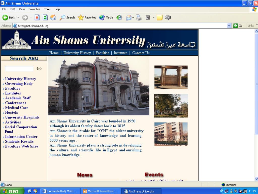Expand the address bar dropdown

tap(229, 26)
